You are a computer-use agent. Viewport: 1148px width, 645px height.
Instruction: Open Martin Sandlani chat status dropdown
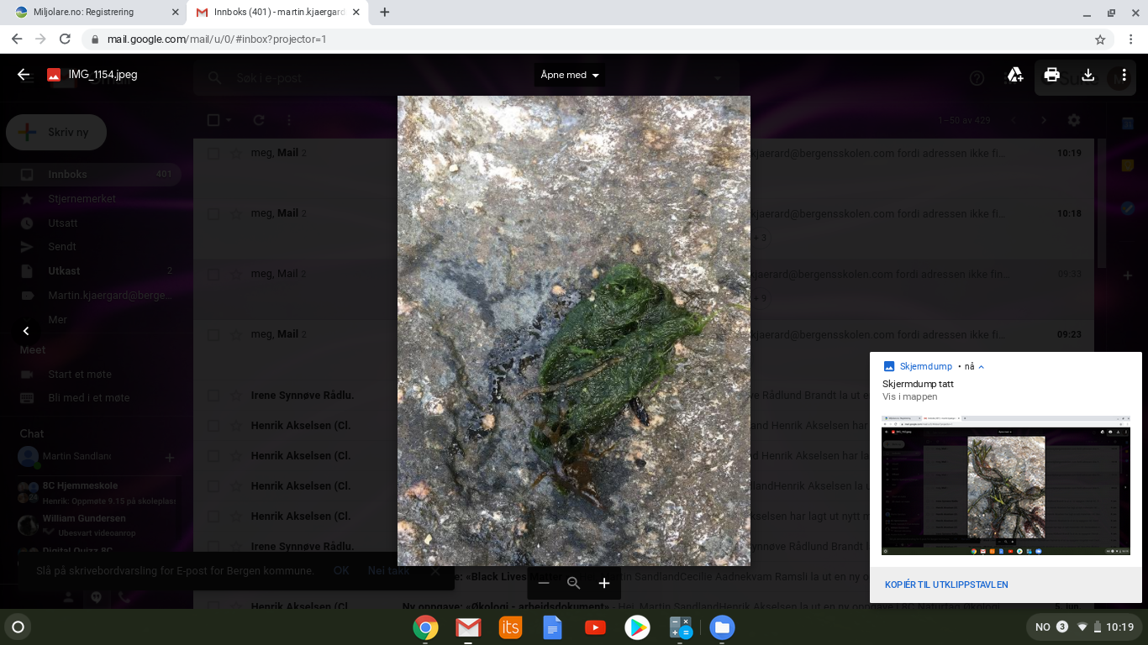76,457
